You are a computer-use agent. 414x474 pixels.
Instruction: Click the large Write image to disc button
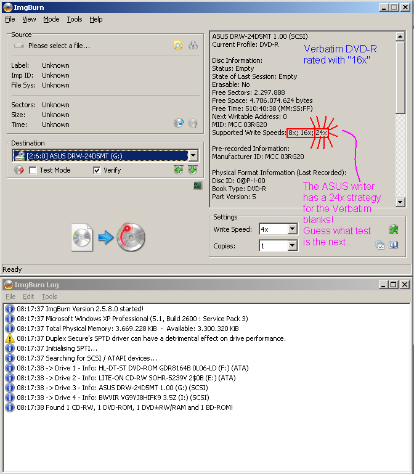point(131,237)
